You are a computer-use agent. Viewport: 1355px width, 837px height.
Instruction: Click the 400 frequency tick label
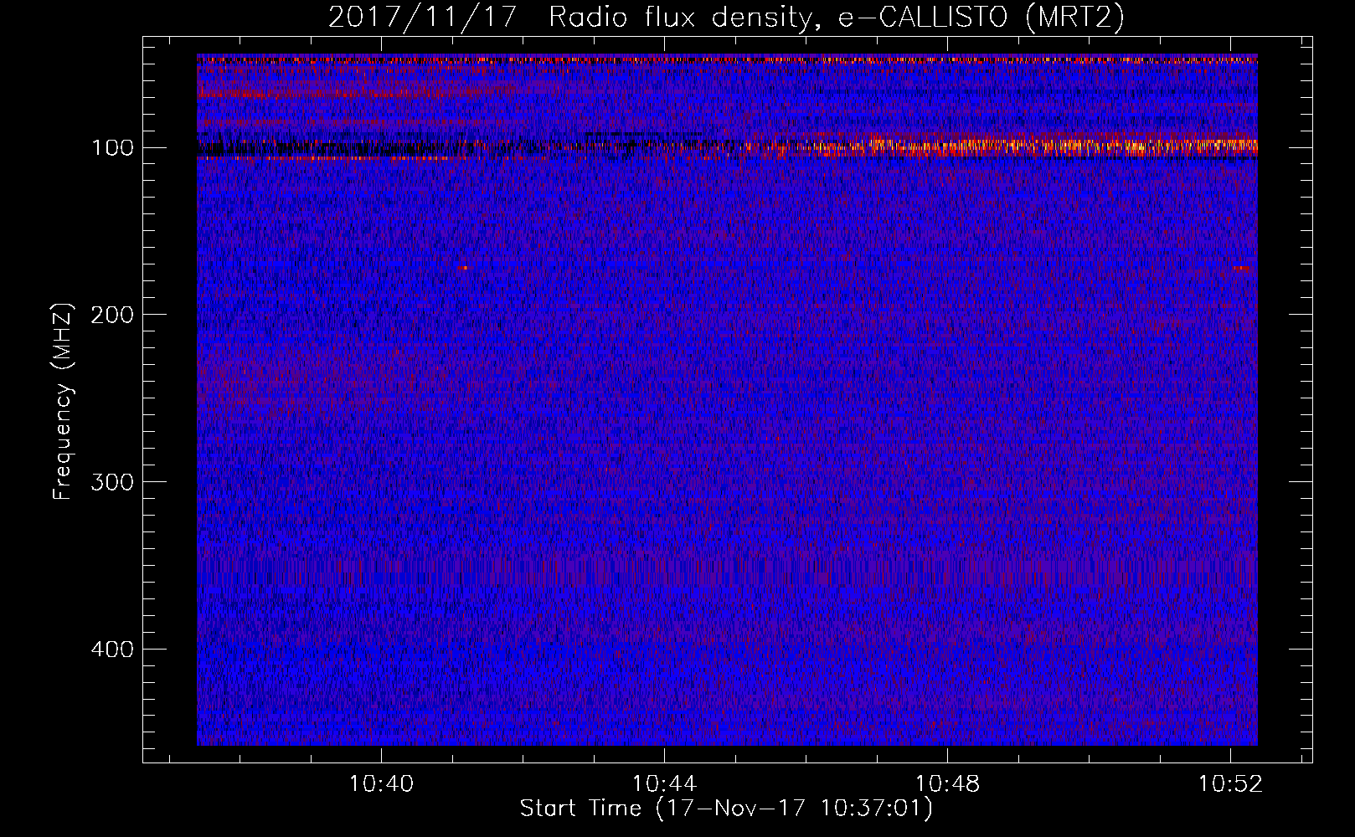(111, 650)
